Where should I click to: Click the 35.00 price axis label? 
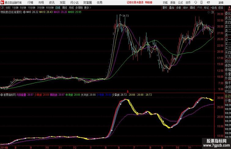[220, 14]
